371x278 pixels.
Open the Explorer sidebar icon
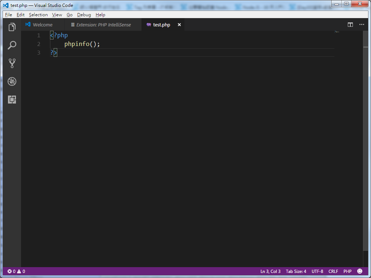tap(12, 27)
